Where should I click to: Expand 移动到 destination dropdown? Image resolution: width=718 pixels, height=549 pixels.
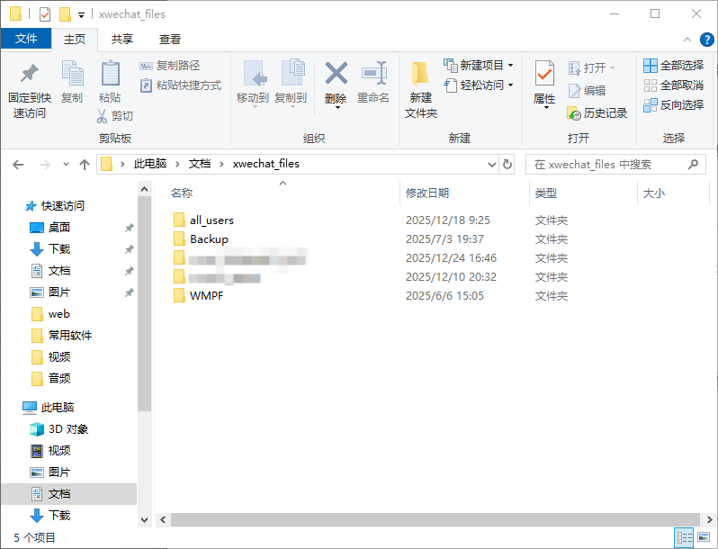(x=254, y=107)
